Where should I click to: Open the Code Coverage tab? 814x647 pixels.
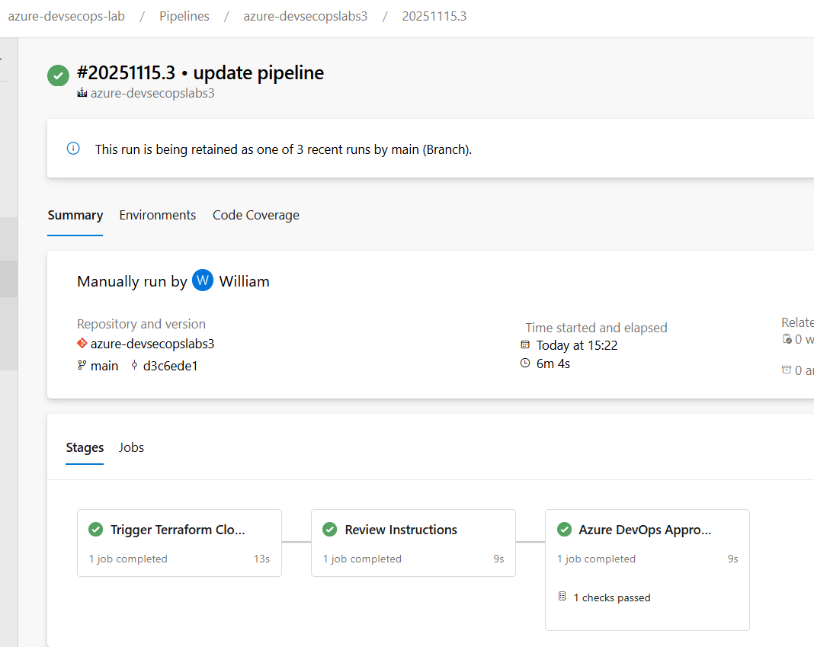coord(256,215)
